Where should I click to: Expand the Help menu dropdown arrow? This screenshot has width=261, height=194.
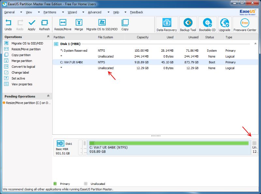(x=126, y=12)
